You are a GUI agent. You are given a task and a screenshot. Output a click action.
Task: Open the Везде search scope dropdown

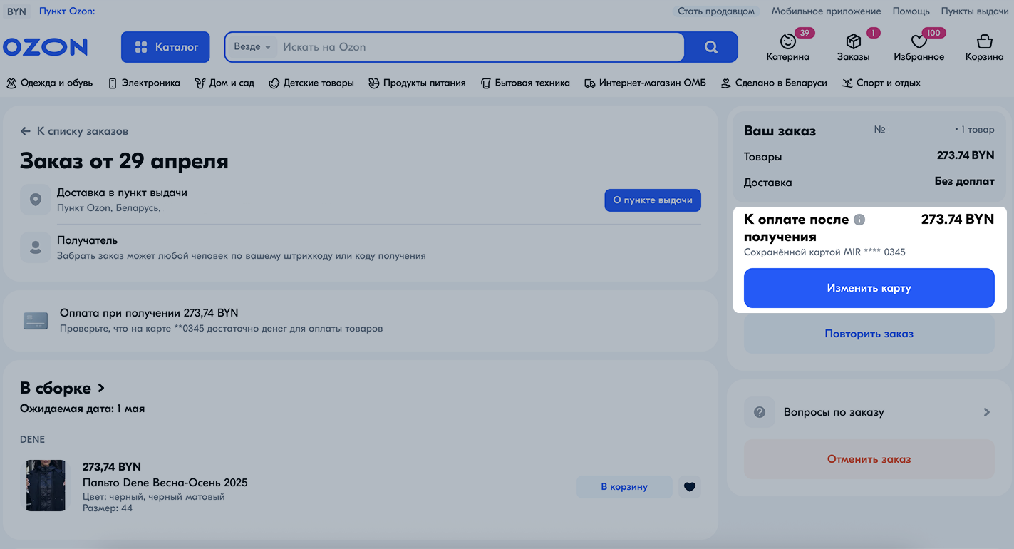(252, 47)
